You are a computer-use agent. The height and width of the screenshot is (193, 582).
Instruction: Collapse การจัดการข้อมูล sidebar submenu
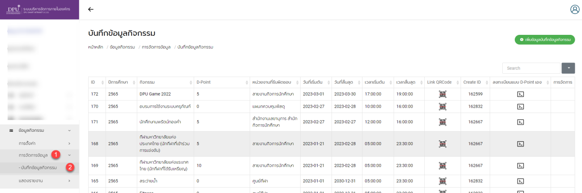tap(39, 155)
